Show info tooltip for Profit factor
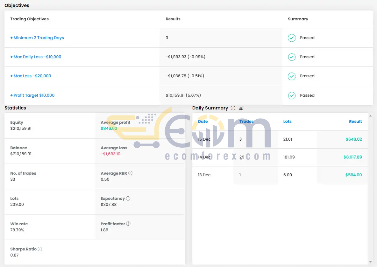Image resolution: width=377 pixels, height=267 pixels. point(128,223)
